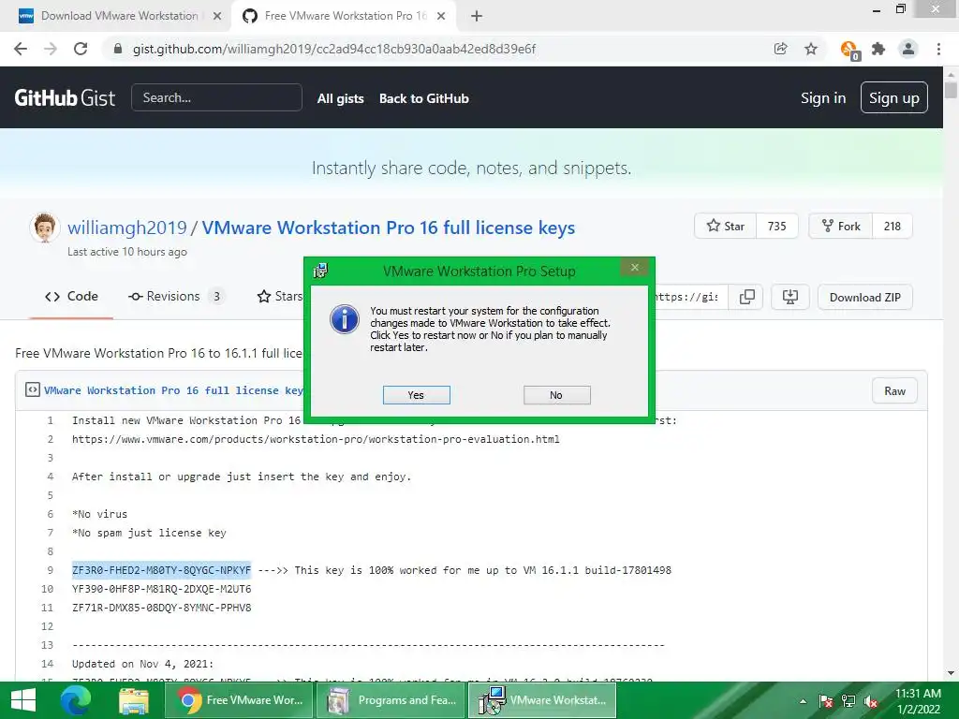
Task: Open the All gists link
Action: click(341, 98)
